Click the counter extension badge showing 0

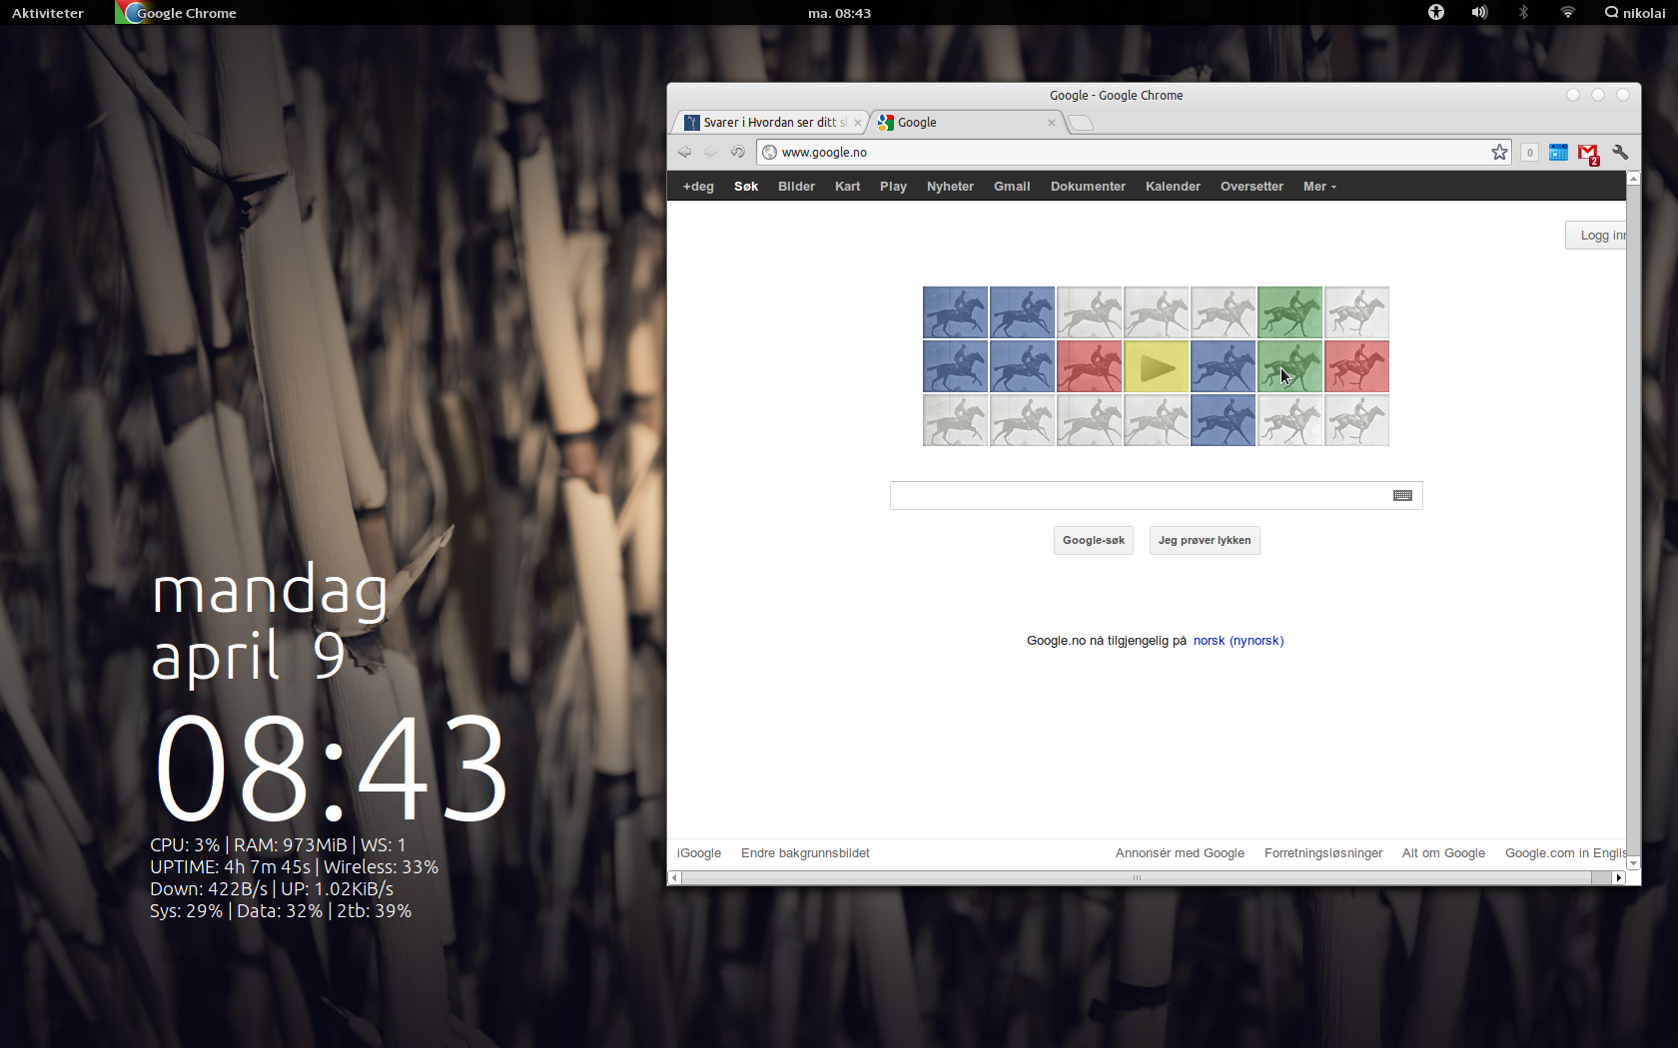coord(1529,153)
